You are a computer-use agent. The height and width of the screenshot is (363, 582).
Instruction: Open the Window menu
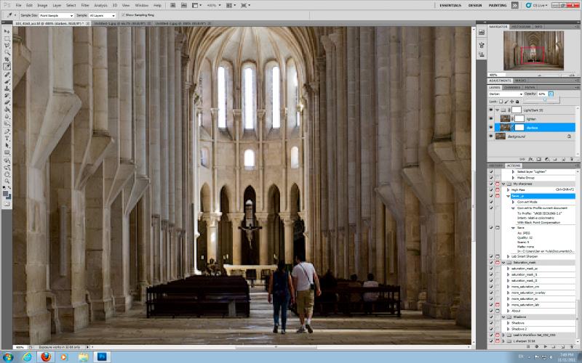[x=141, y=6]
